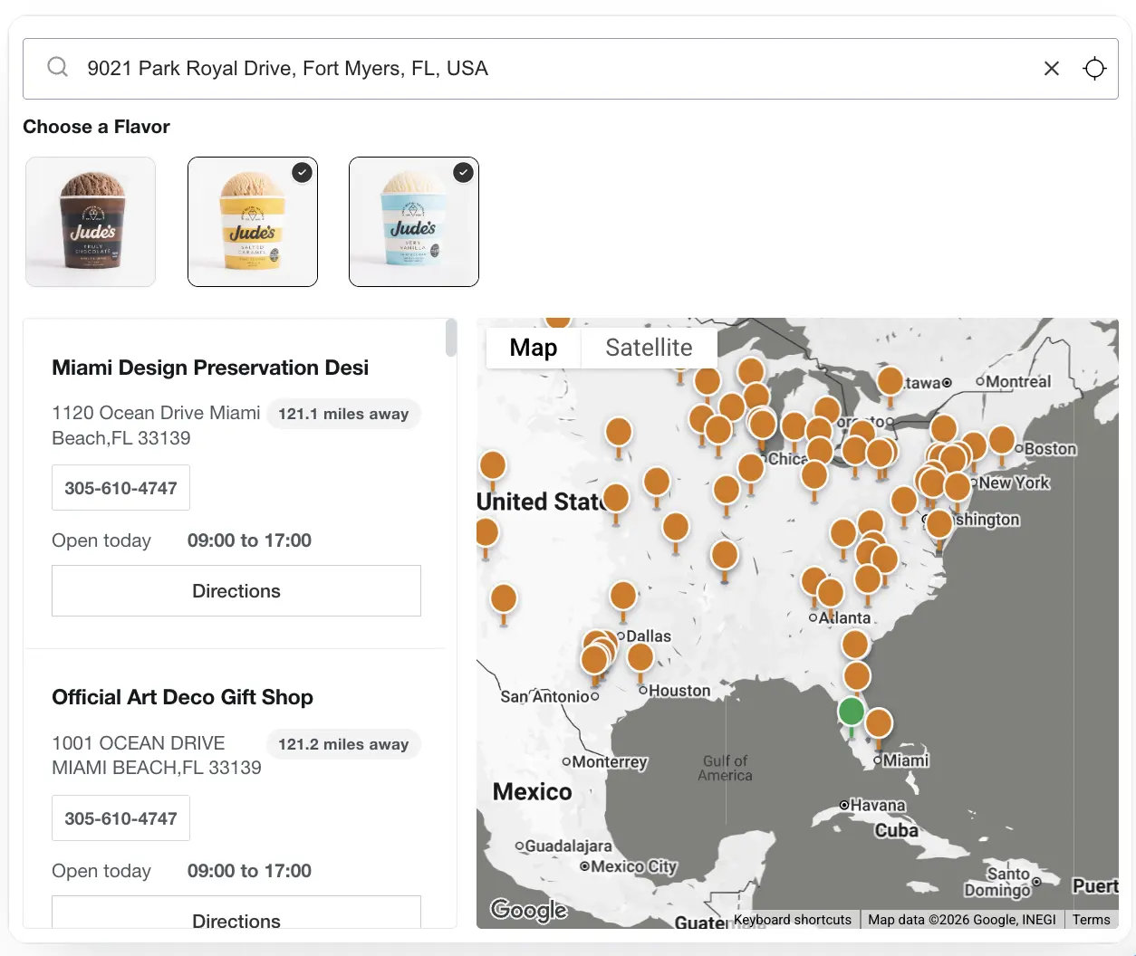This screenshot has height=956, width=1136.
Task: Open Keyboard shortcuts on map
Action: click(x=793, y=920)
